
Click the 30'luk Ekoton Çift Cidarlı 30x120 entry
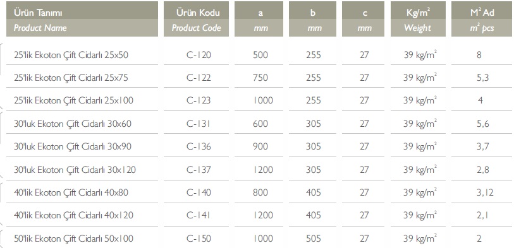pyautogui.click(x=75, y=170)
